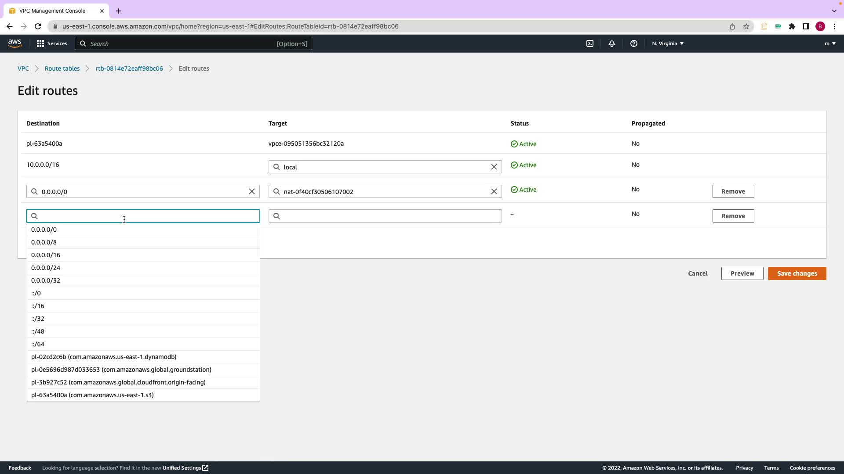The height and width of the screenshot is (474, 844).
Task: Open the Services grid menu
Action: coord(52,43)
